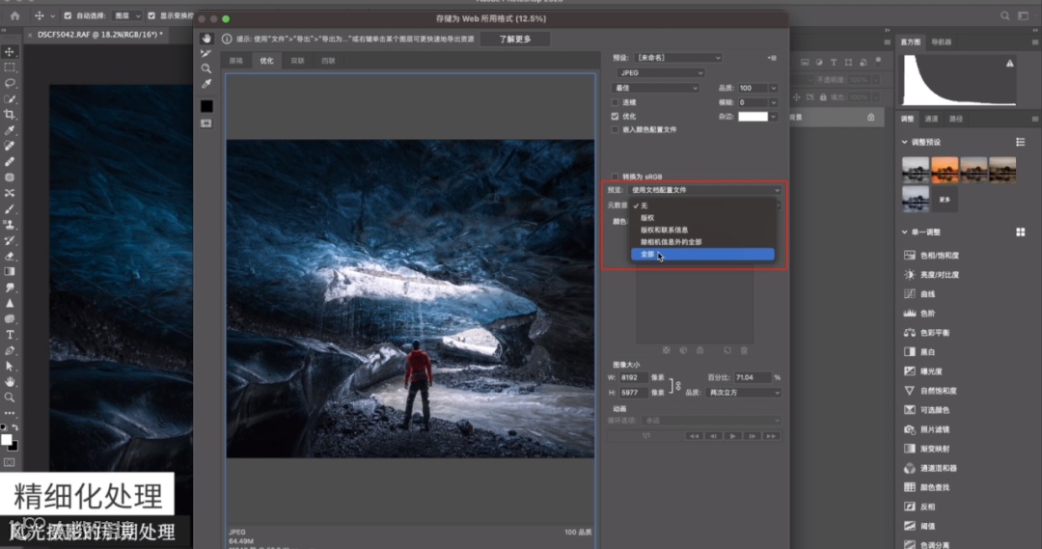This screenshot has width=1042, height=549.
Task: Select the Slice Select tool in the dialog
Action: click(206, 53)
